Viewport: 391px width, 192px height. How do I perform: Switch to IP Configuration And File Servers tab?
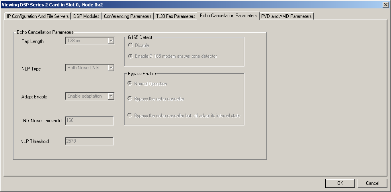click(x=38, y=16)
